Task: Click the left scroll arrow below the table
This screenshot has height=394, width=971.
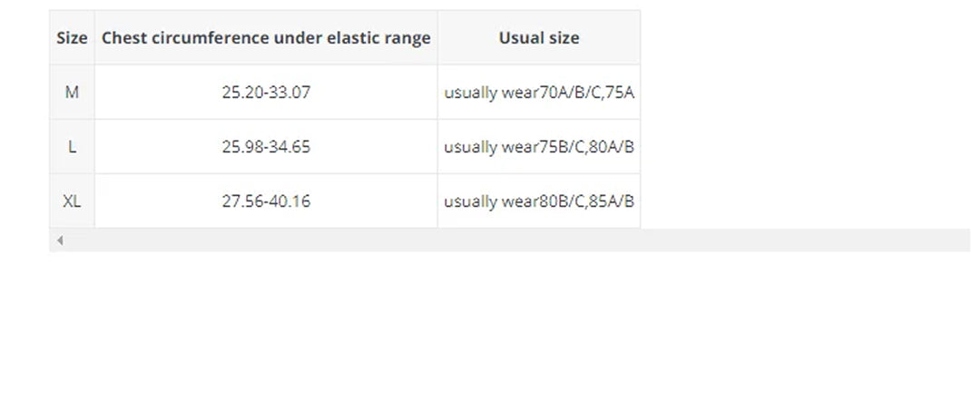Action: pyautogui.click(x=60, y=241)
